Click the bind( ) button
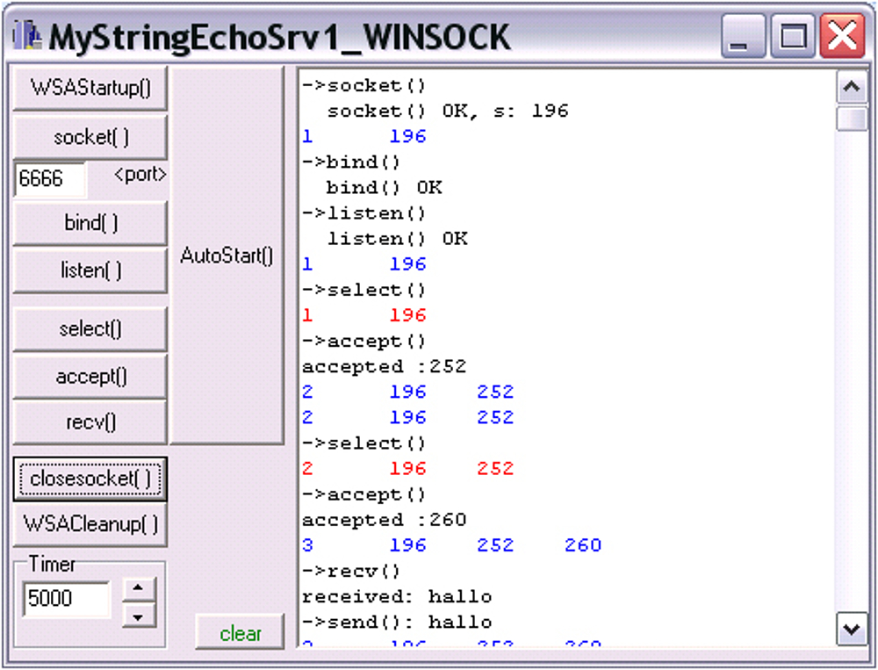Screen dimensions: 878x670 click(x=90, y=223)
